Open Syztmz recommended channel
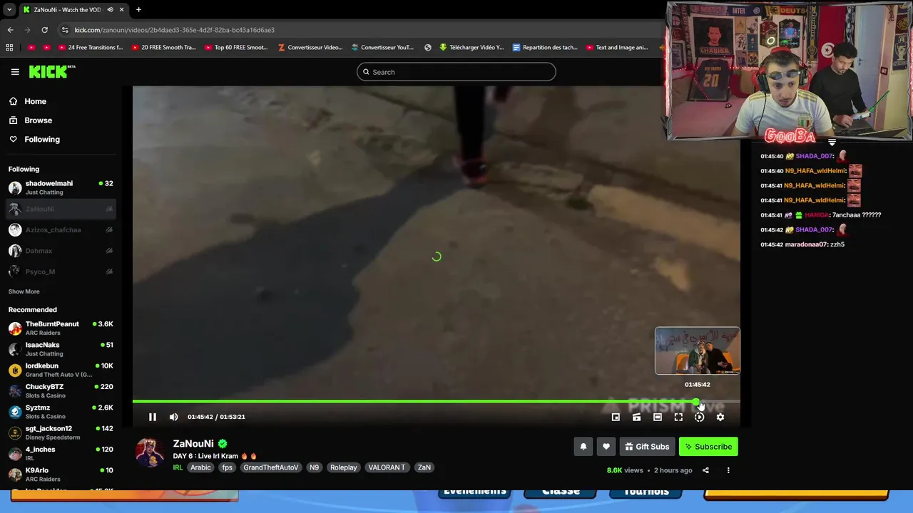913x513 pixels. coord(61,412)
